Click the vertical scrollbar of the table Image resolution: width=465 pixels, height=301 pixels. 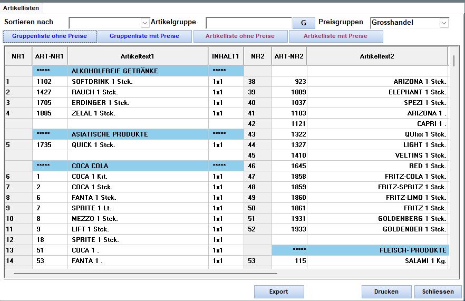pyautogui.click(x=453, y=158)
